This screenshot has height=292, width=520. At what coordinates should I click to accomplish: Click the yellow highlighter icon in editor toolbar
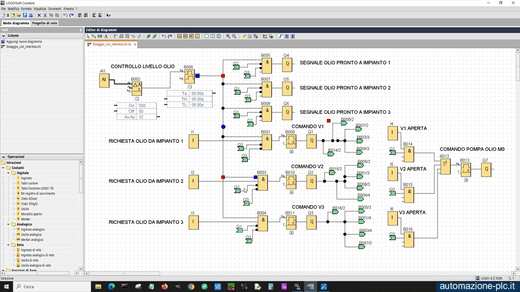244,36
